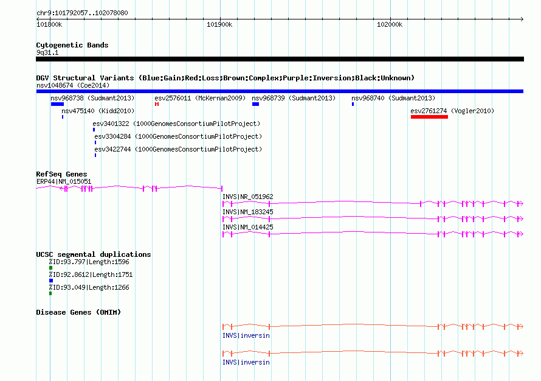Click the 9q31.1 band label

47,52
